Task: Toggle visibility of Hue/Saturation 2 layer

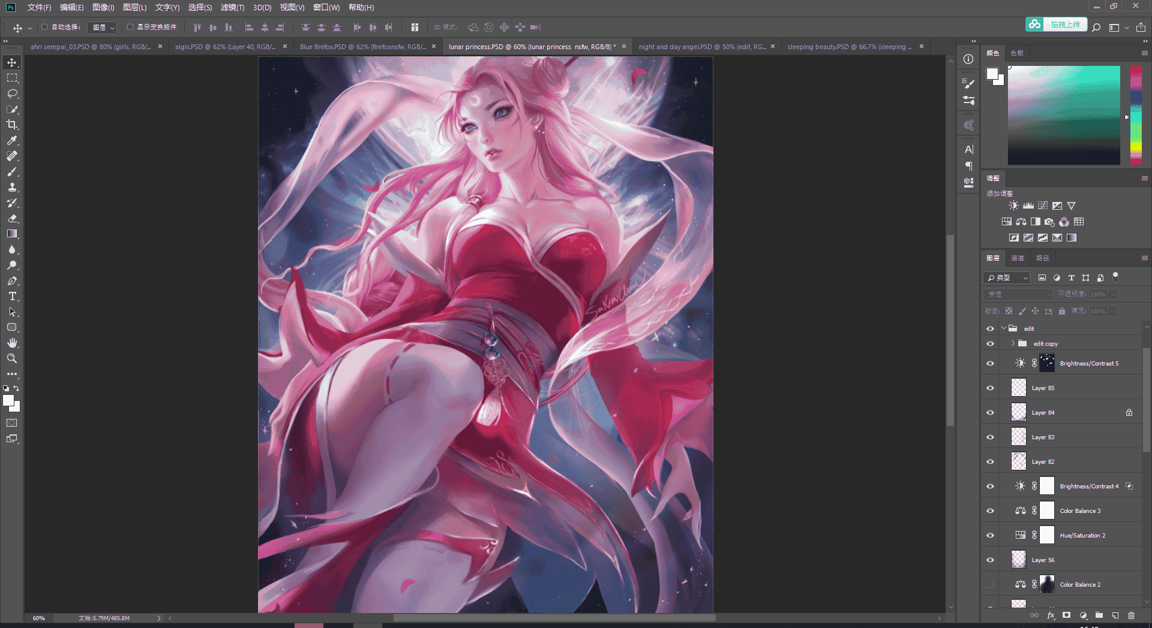Action: tap(990, 535)
